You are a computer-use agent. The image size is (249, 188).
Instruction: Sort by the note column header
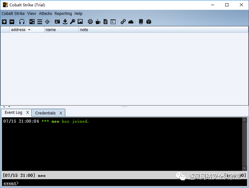pos(164,30)
